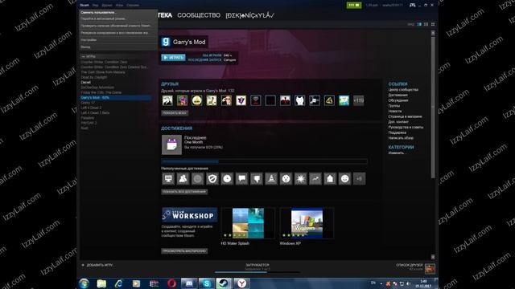Switch library to grid view icon

[433, 24]
